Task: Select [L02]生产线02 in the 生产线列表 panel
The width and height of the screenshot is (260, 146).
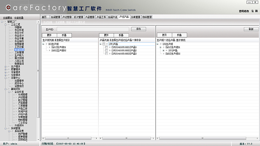Action: (x=59, y=50)
